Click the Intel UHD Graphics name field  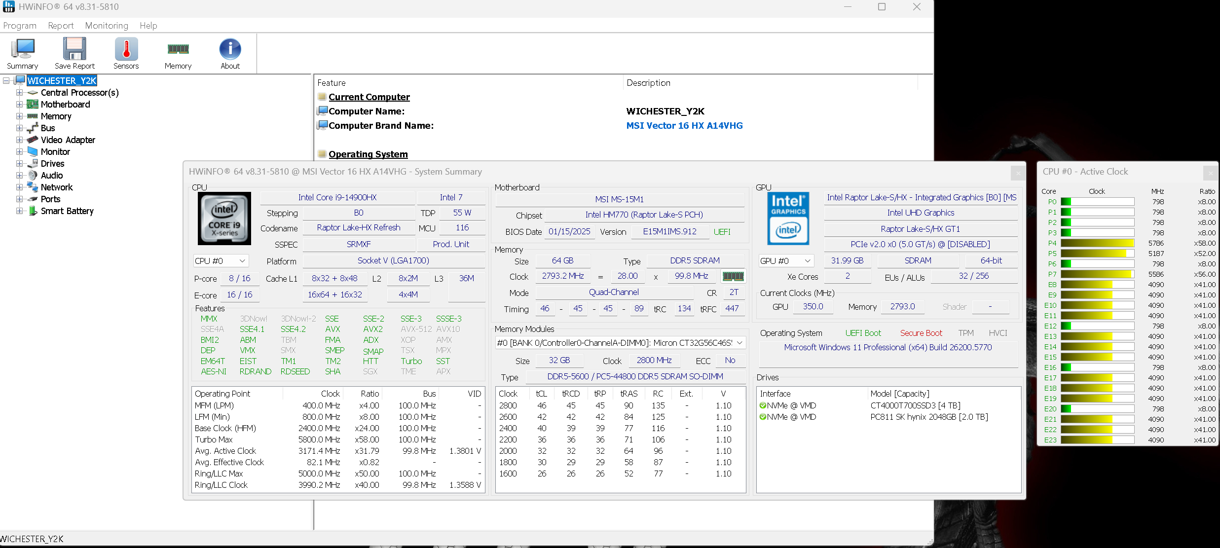tap(921, 213)
